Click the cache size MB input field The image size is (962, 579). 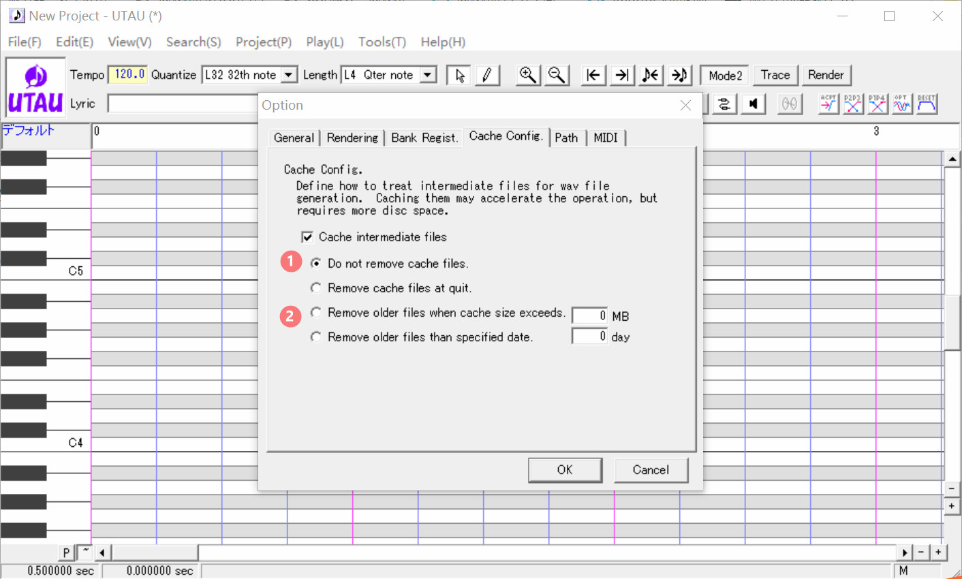coord(589,316)
